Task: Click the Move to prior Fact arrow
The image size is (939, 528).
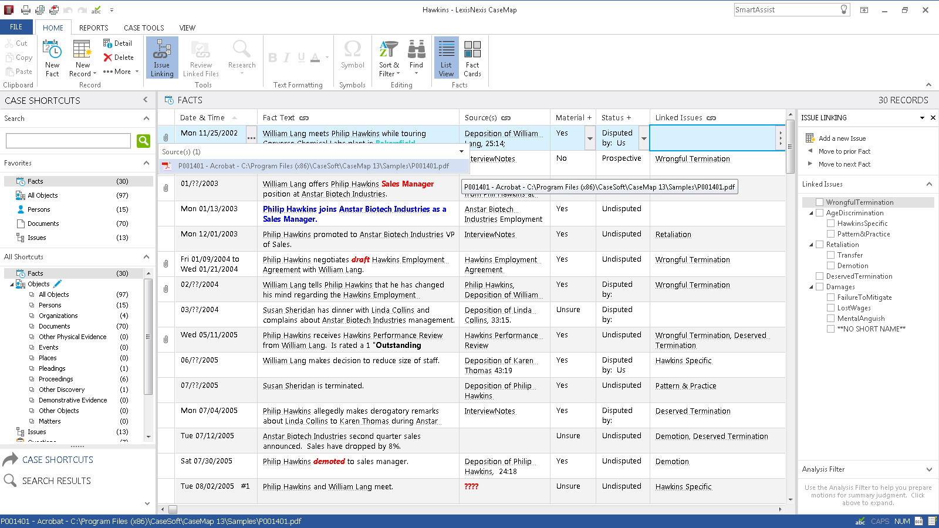Action: coord(810,151)
